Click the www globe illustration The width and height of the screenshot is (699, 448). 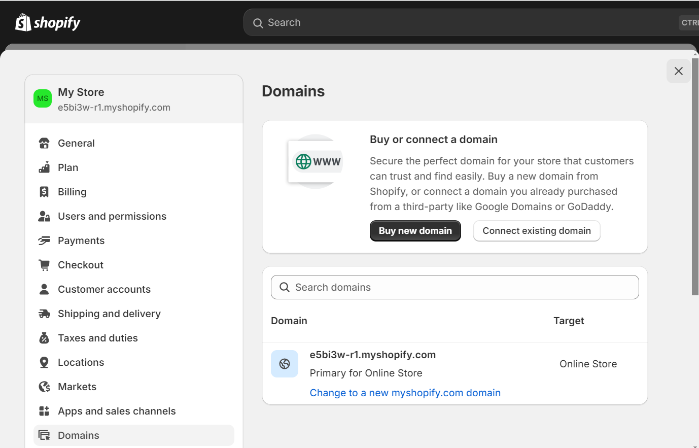pos(316,162)
